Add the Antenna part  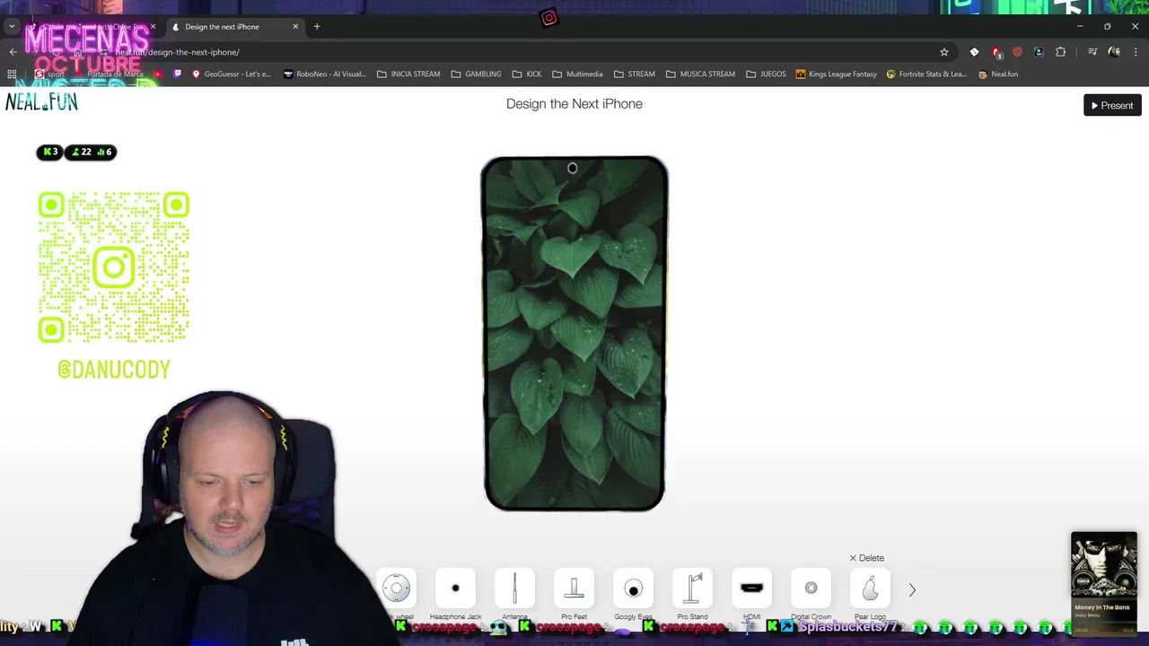[x=514, y=589]
